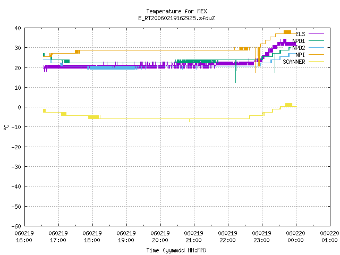
Task: Click the x-axis label 060219 17:00
Action: coord(58,237)
